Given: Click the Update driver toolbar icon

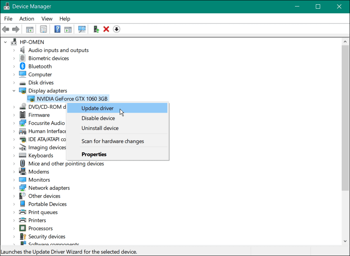Looking at the screenshot, I should click(96, 29).
